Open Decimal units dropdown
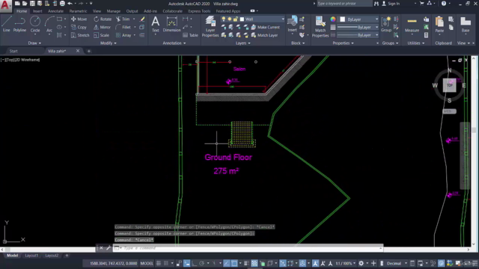Screen dimensions: 479x269 pyautogui.click(x=396, y=263)
